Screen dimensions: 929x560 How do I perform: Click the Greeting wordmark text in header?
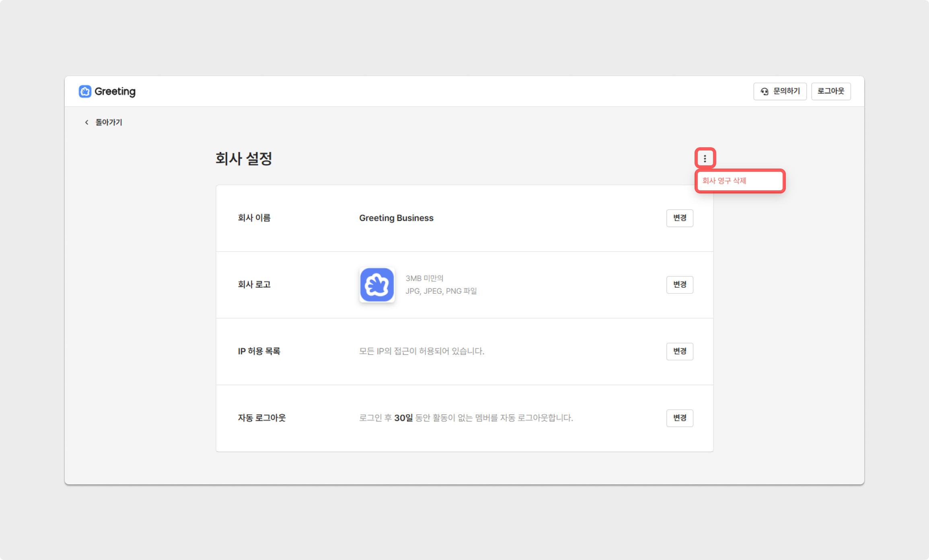coord(115,91)
